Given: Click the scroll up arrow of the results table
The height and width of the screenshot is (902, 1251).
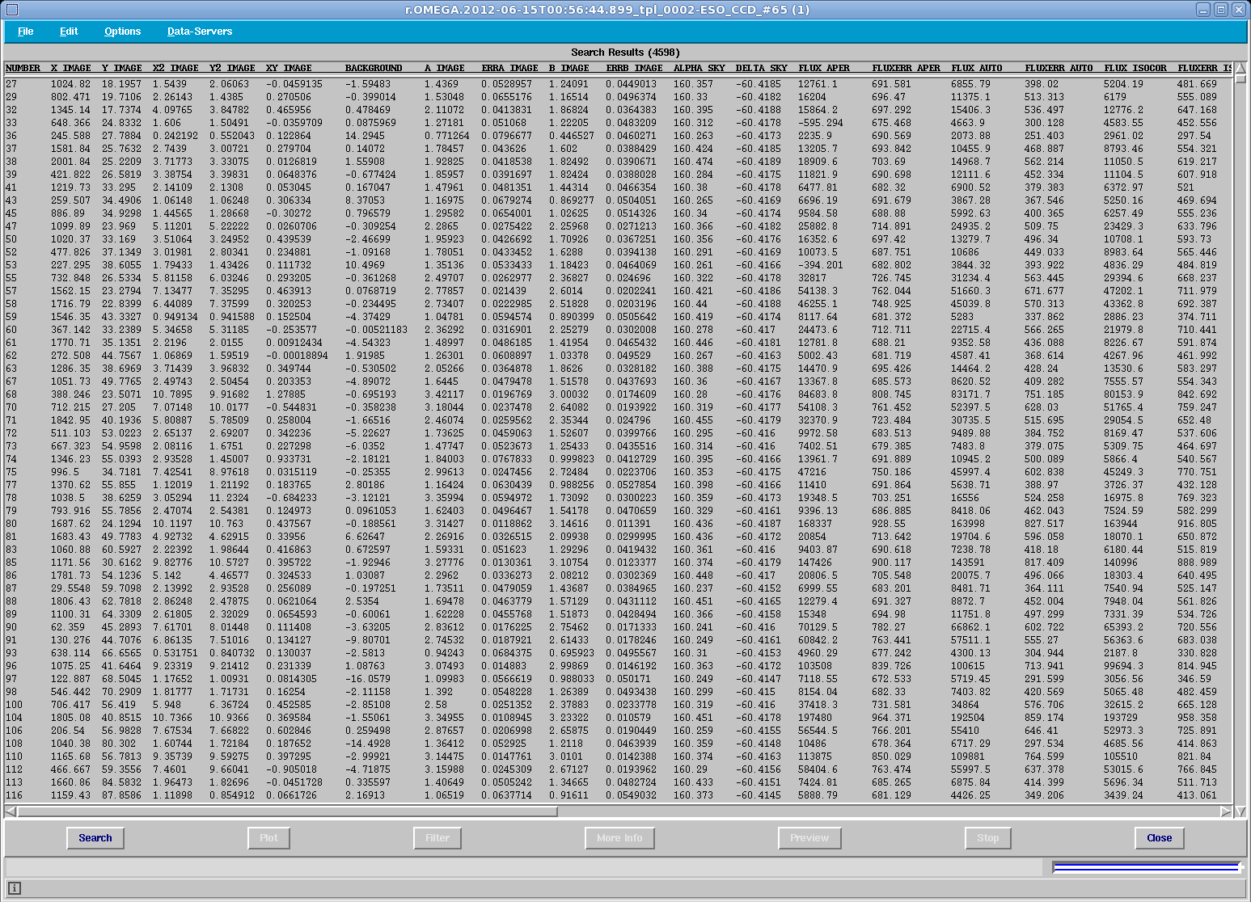Looking at the screenshot, I should pyautogui.click(x=1240, y=68).
